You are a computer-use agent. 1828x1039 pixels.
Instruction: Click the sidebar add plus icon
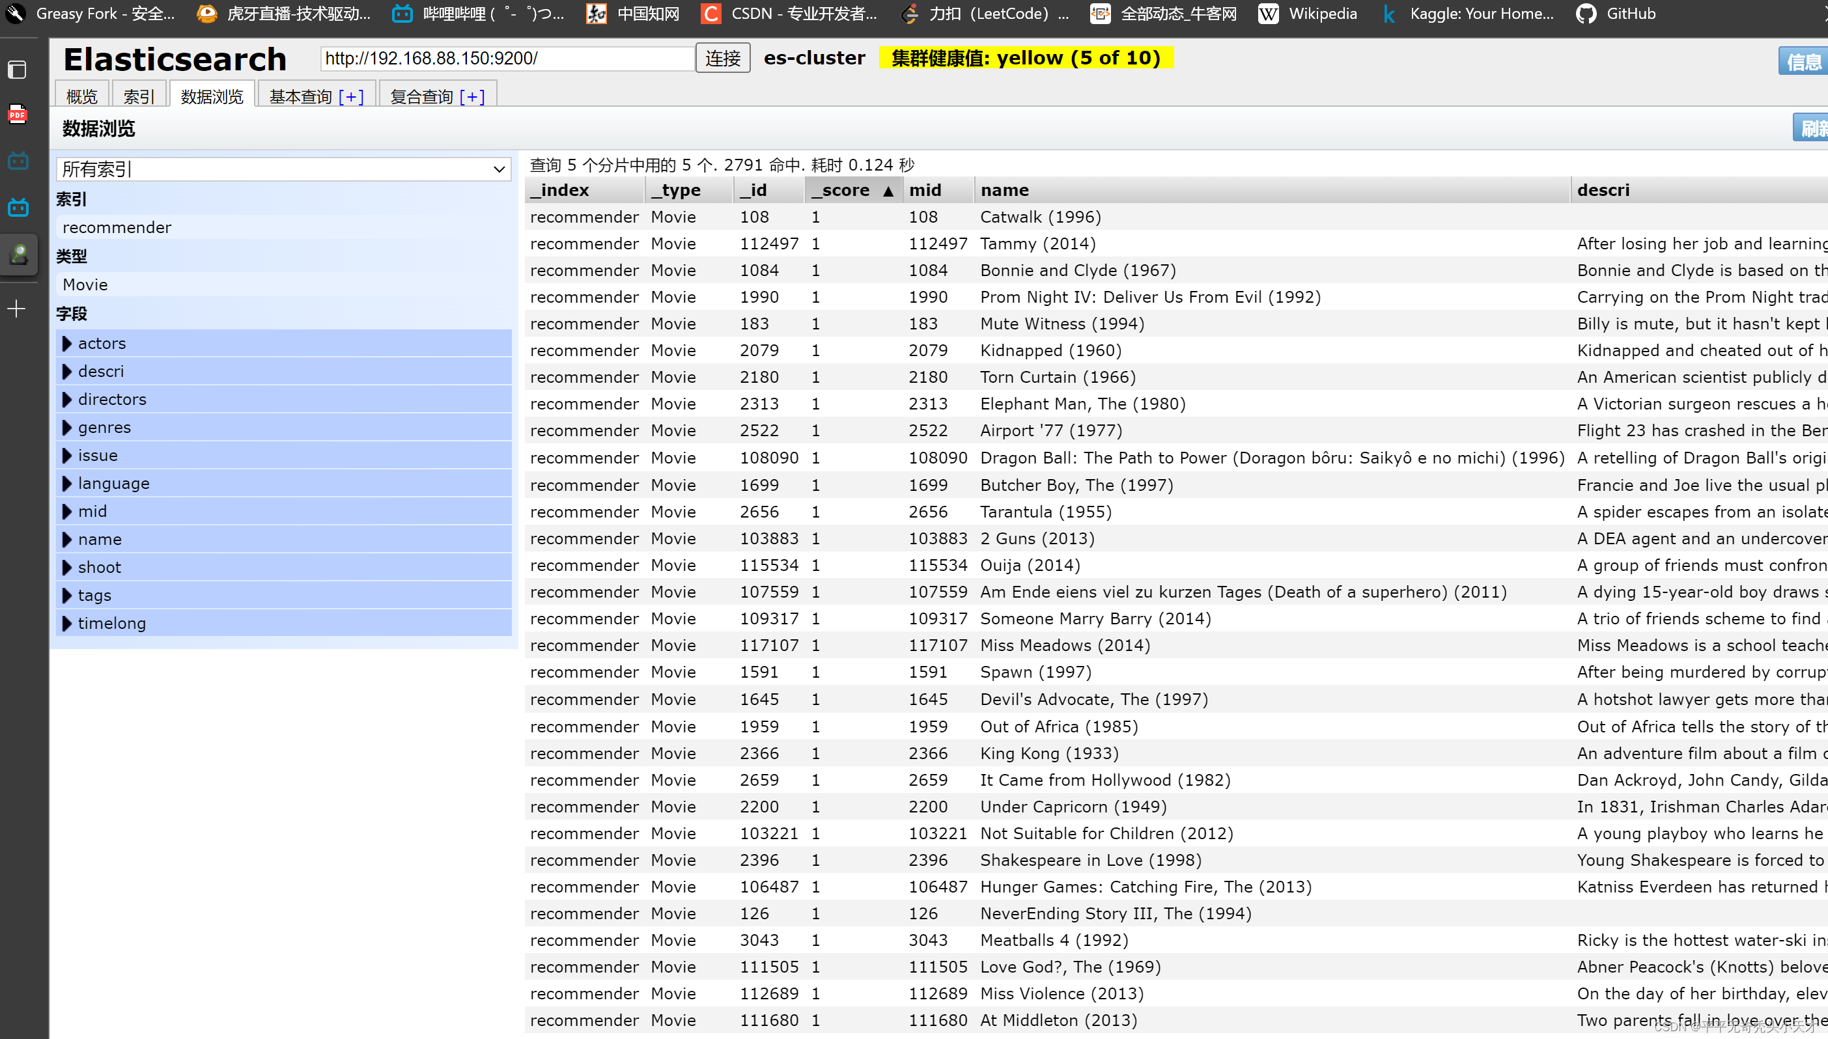point(16,309)
